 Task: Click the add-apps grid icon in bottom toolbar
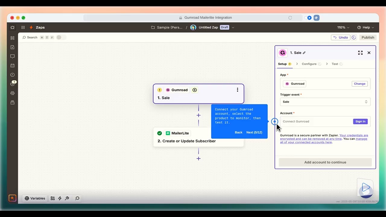(53, 198)
